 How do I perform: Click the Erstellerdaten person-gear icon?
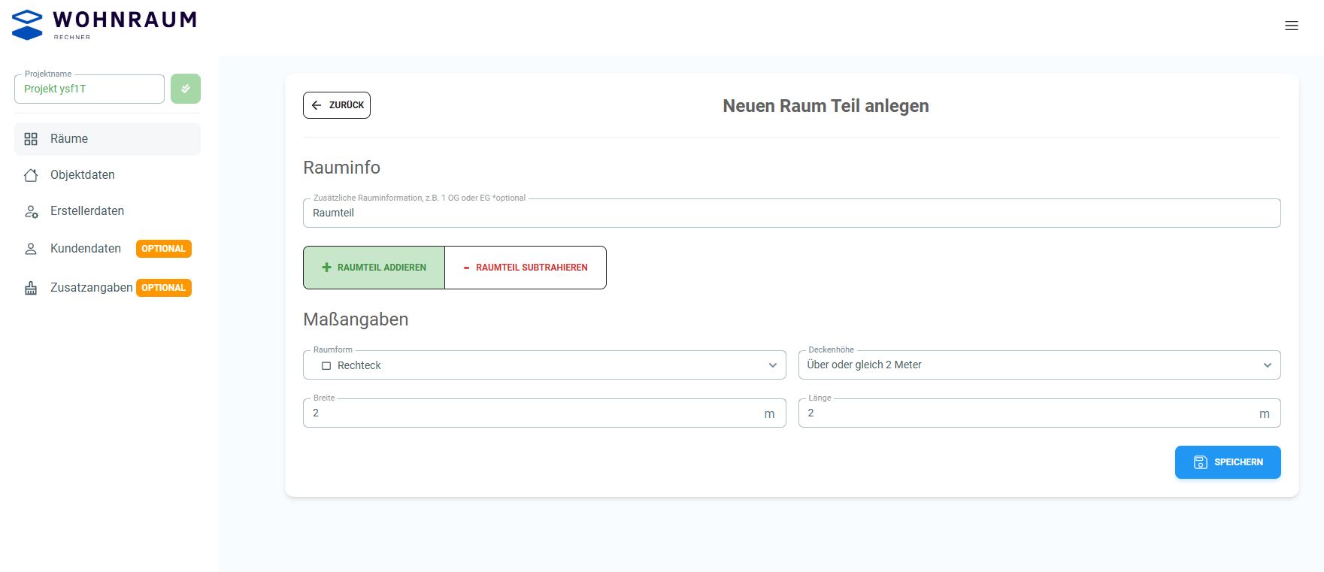coord(31,211)
